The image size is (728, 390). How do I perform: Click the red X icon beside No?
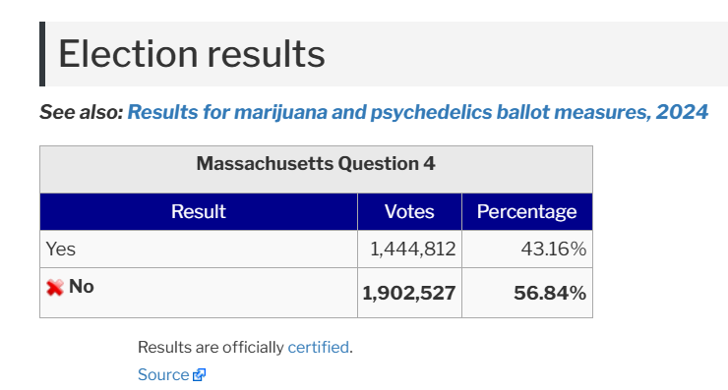[x=55, y=288]
